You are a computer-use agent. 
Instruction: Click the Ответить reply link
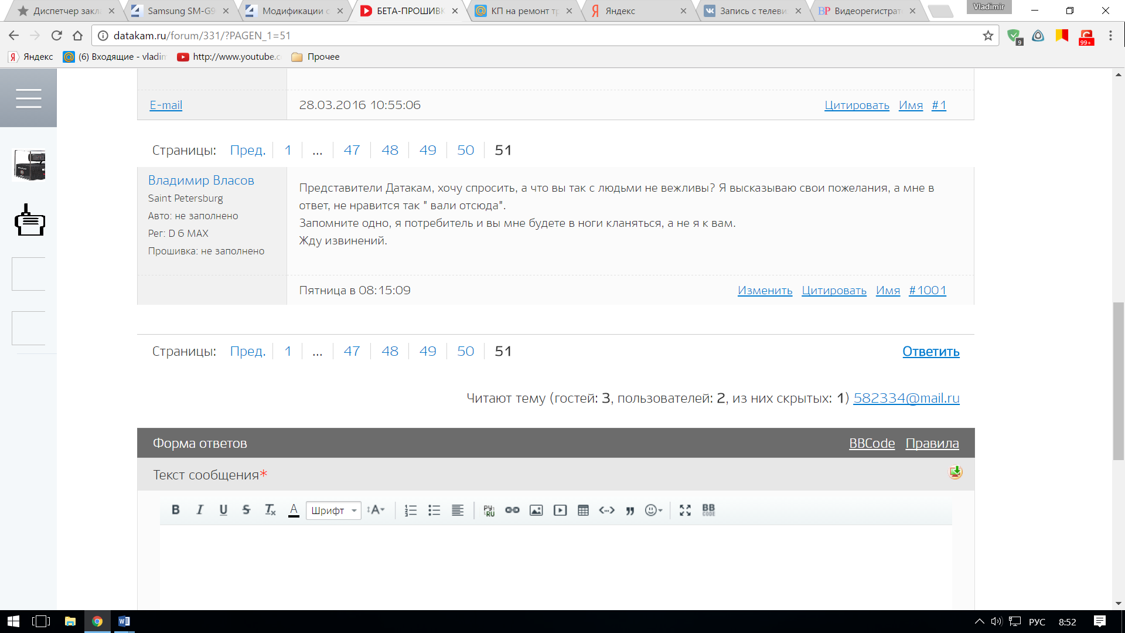(930, 352)
